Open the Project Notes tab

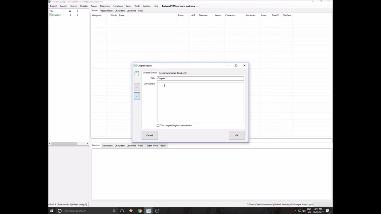[106, 11]
